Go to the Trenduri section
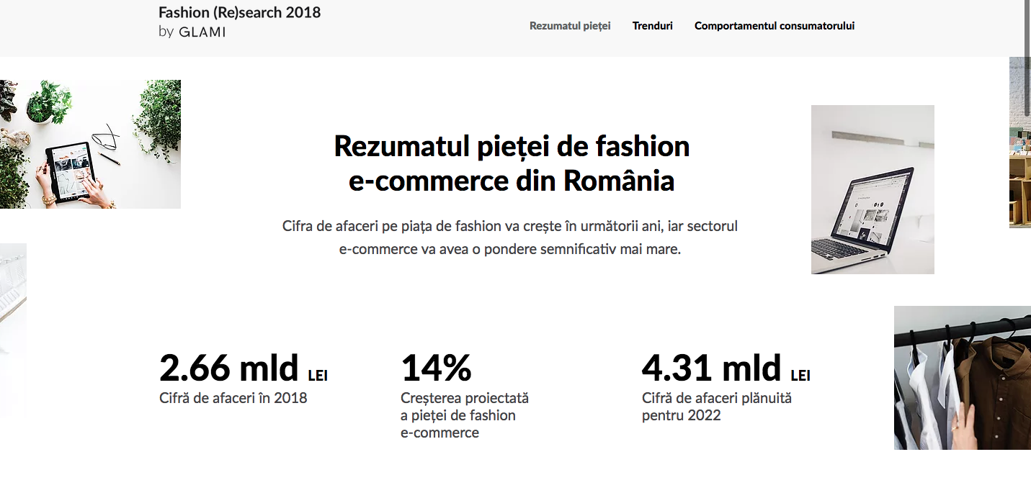 (x=652, y=26)
